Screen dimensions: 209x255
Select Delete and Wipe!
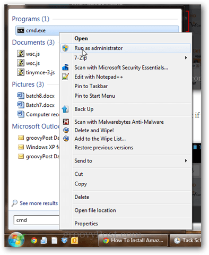coord(126,130)
